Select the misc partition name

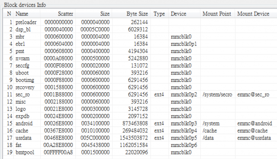coord(20,102)
